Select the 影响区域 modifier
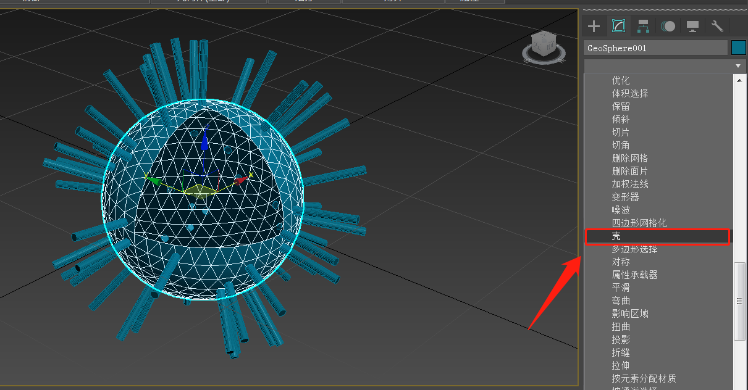This screenshot has height=390, width=748. [x=630, y=313]
